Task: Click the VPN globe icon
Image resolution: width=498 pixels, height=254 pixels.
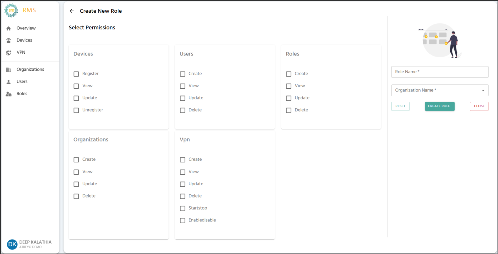Action: click(x=9, y=53)
